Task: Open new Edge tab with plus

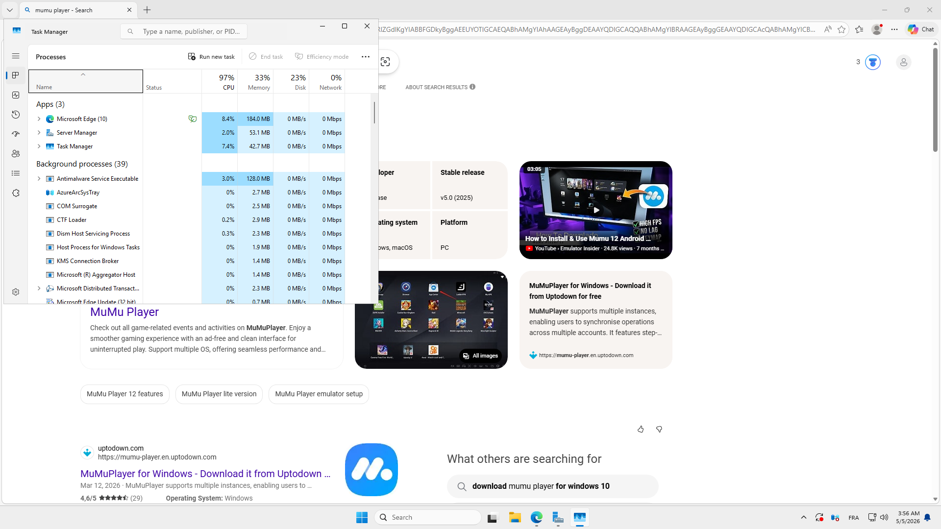Action: pos(147,10)
